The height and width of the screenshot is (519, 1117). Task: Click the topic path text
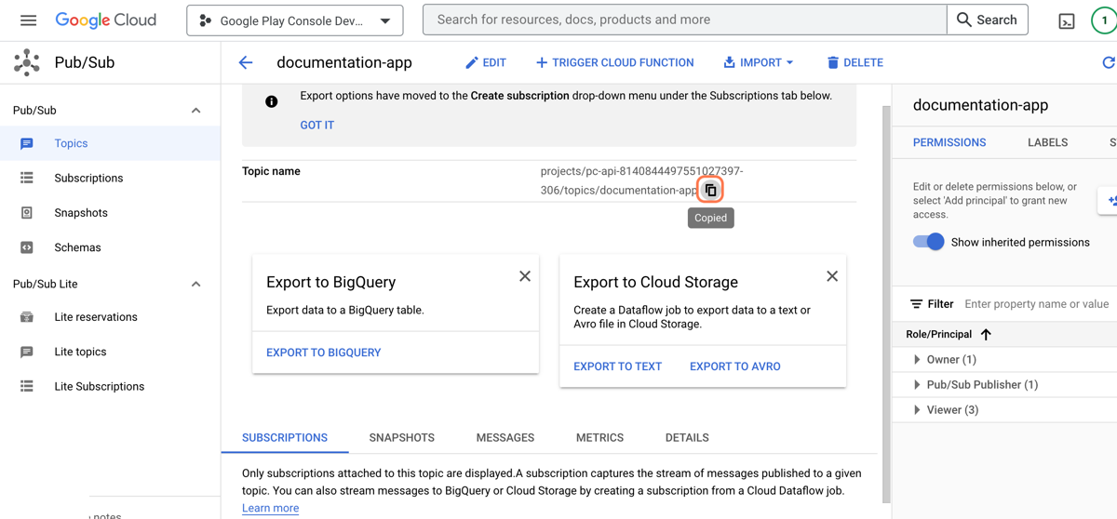(641, 180)
